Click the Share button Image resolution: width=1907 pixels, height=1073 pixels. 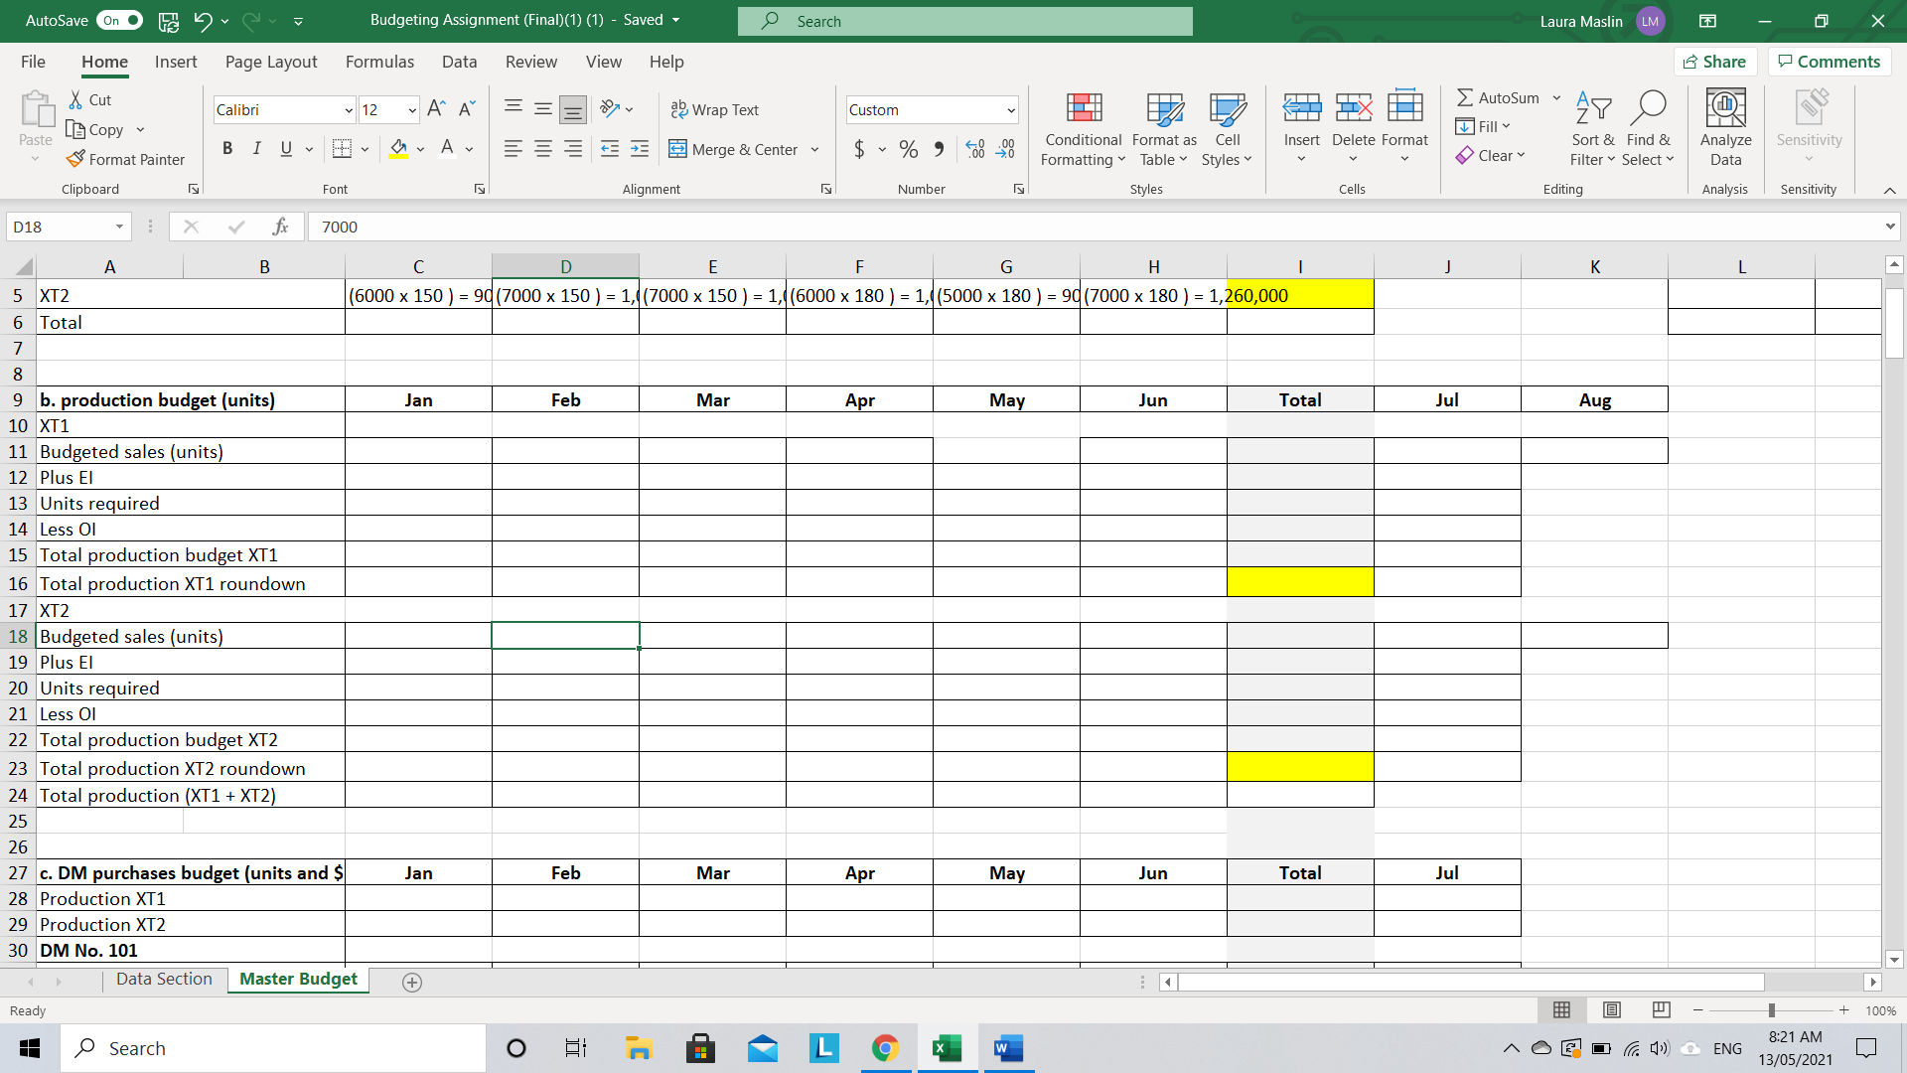point(1714,62)
